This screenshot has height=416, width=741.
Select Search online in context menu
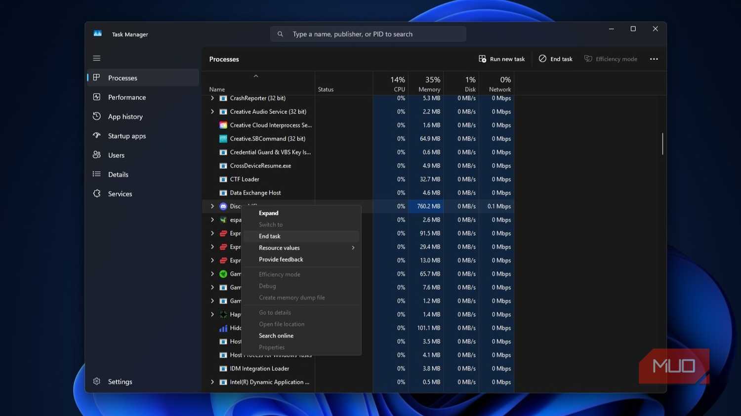click(x=301, y=336)
